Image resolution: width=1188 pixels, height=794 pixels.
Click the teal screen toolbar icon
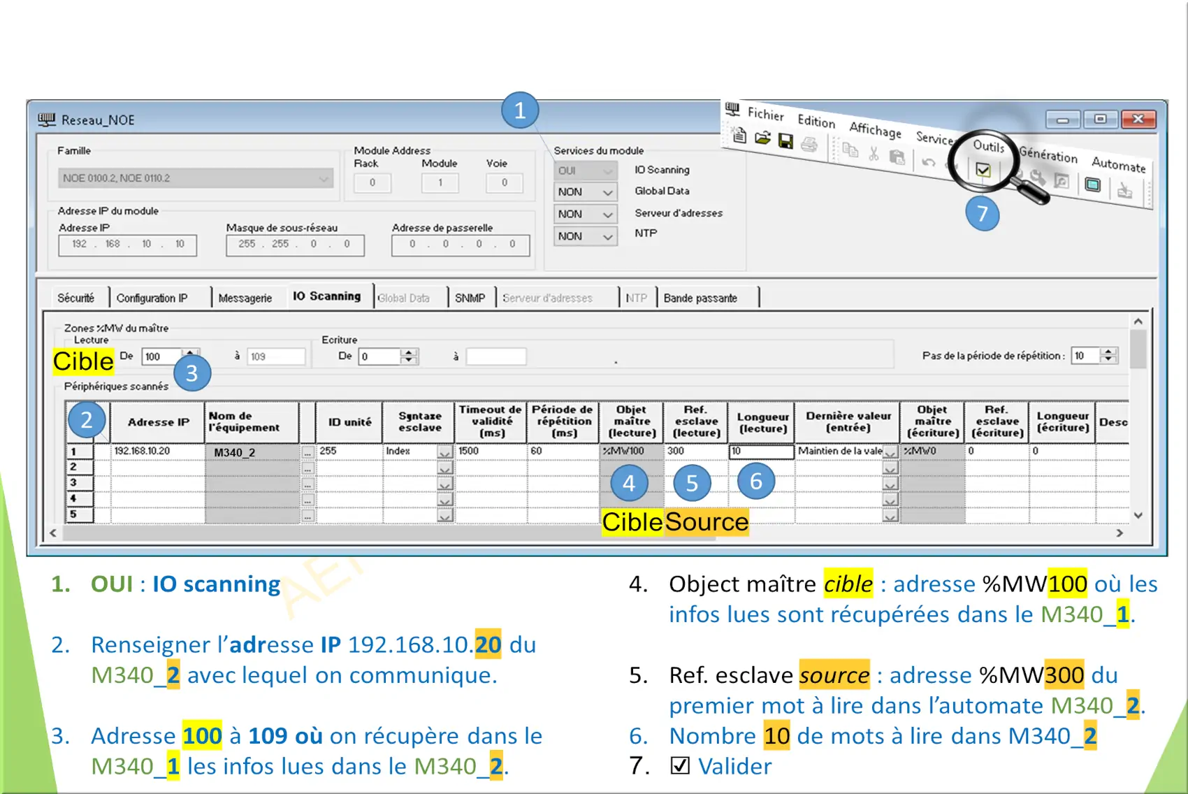[1092, 185]
